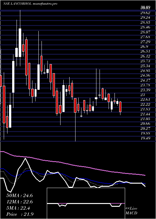
Task: Select the 27.29 price axis label
Action: (x=145, y=42)
